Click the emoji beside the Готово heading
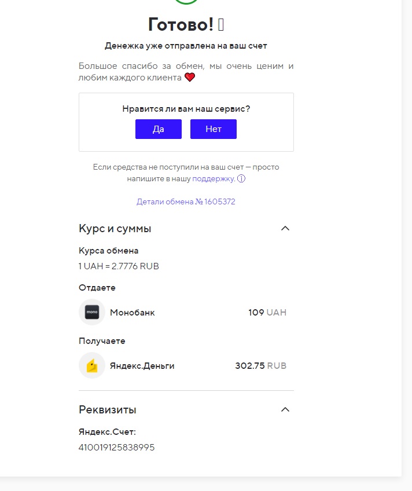The image size is (412, 491). [221, 25]
